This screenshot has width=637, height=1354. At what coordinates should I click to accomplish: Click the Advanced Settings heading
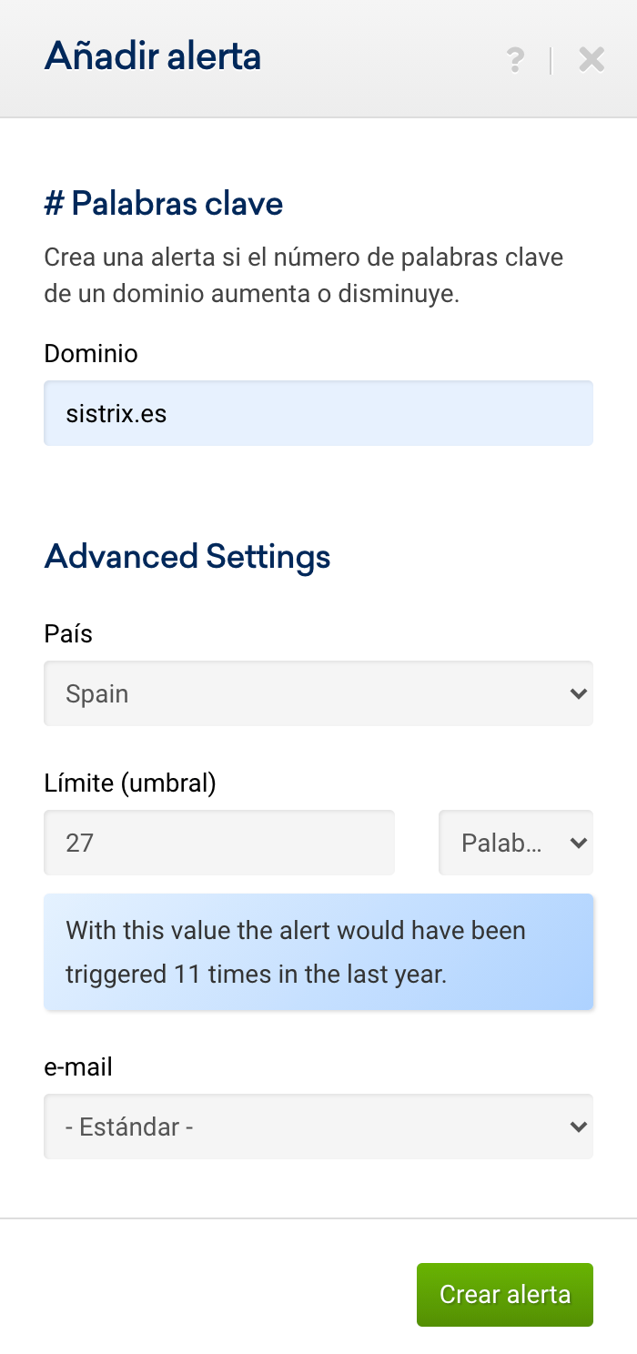[x=187, y=556]
